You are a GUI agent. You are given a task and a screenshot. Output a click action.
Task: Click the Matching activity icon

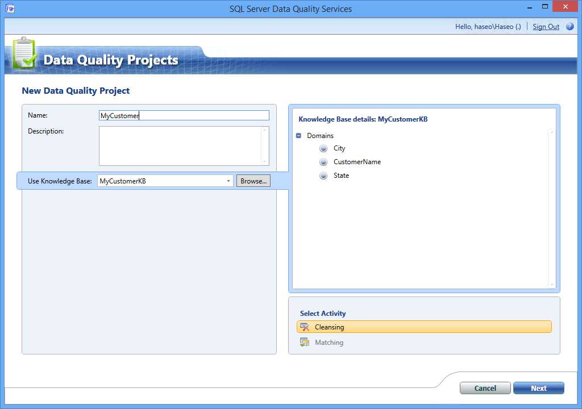pos(305,342)
